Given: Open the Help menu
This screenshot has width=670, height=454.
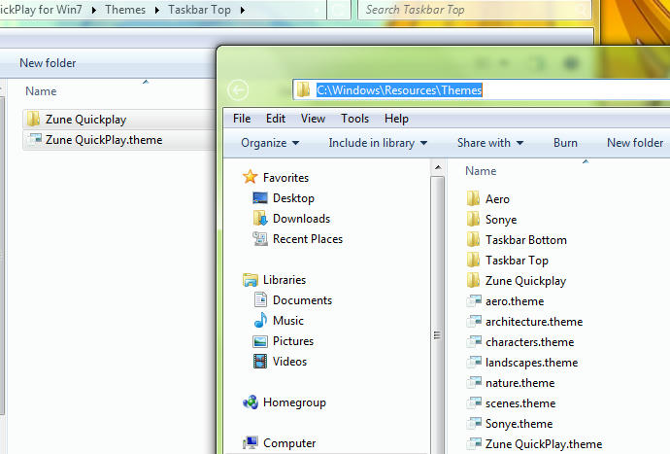Looking at the screenshot, I should (396, 119).
